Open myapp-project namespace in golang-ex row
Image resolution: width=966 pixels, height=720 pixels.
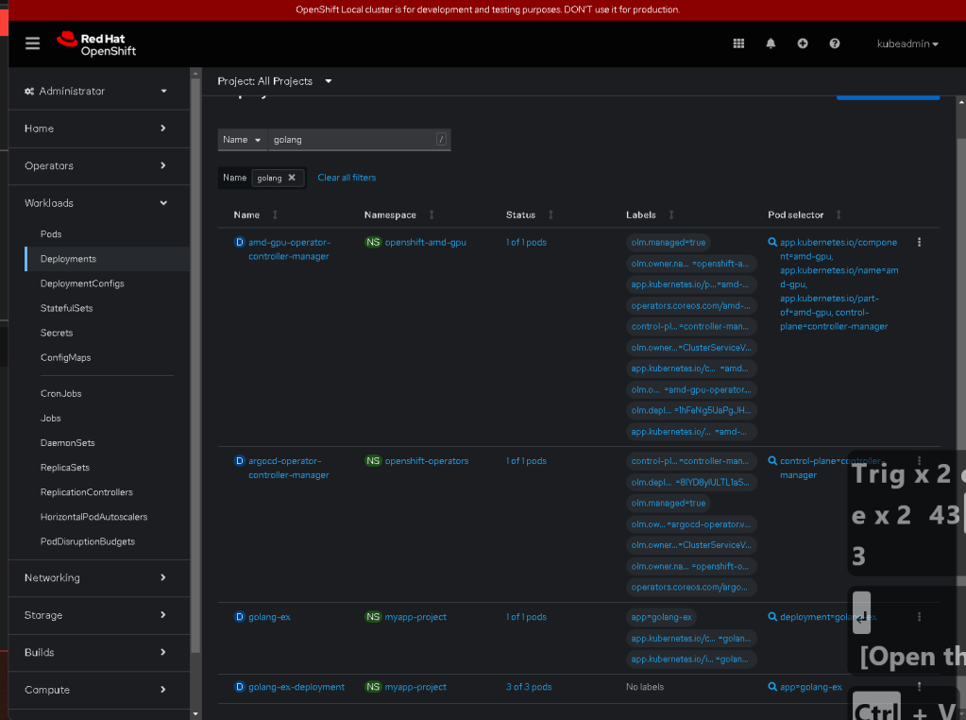tap(415, 616)
